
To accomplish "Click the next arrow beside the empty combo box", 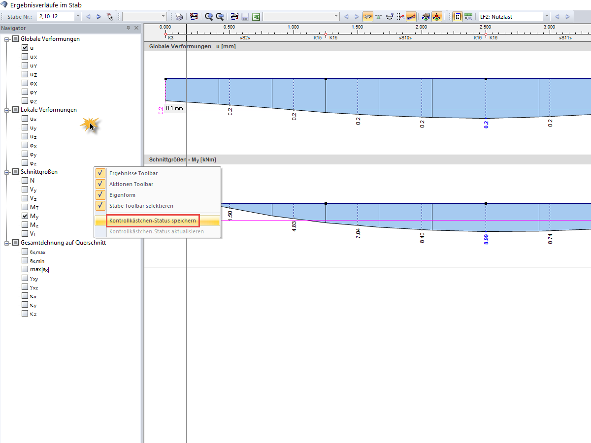I will (x=357, y=17).
